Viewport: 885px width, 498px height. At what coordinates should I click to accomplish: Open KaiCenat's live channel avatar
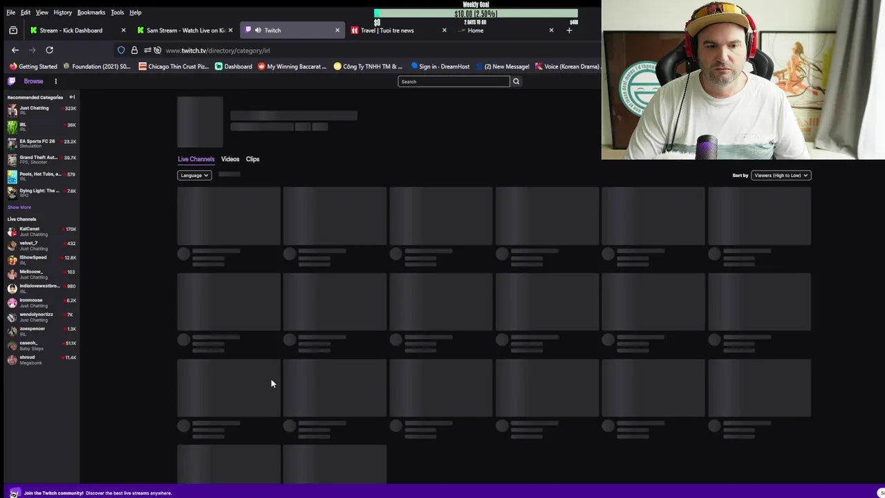[12, 231]
